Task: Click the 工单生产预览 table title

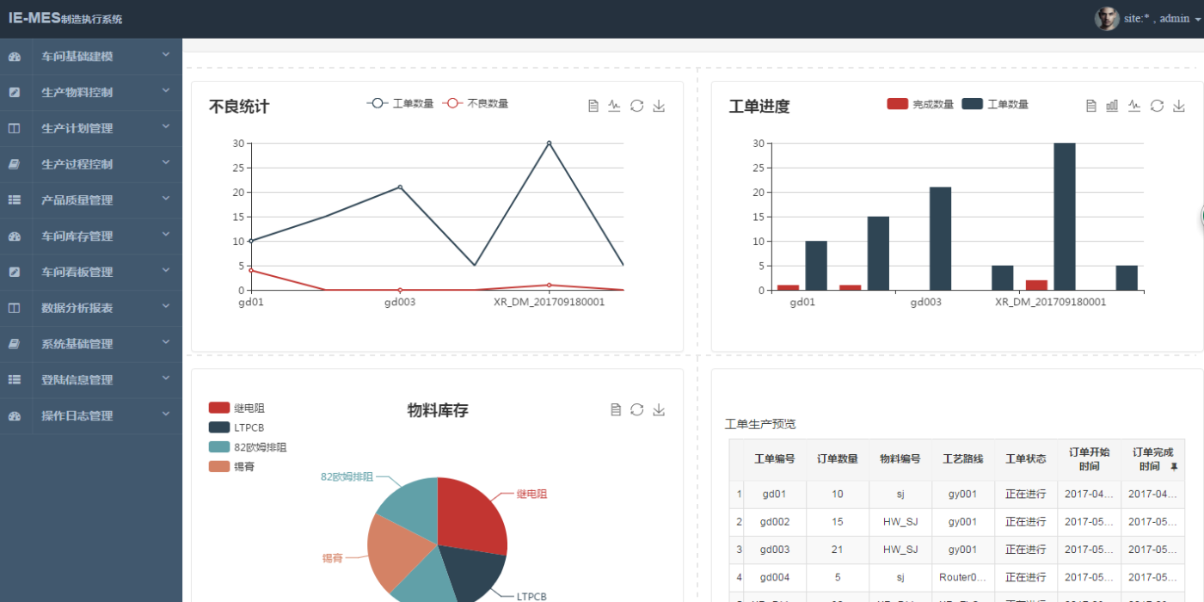Action: click(x=760, y=424)
